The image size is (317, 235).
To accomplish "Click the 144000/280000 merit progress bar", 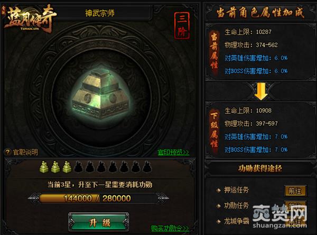I will coord(98,198).
